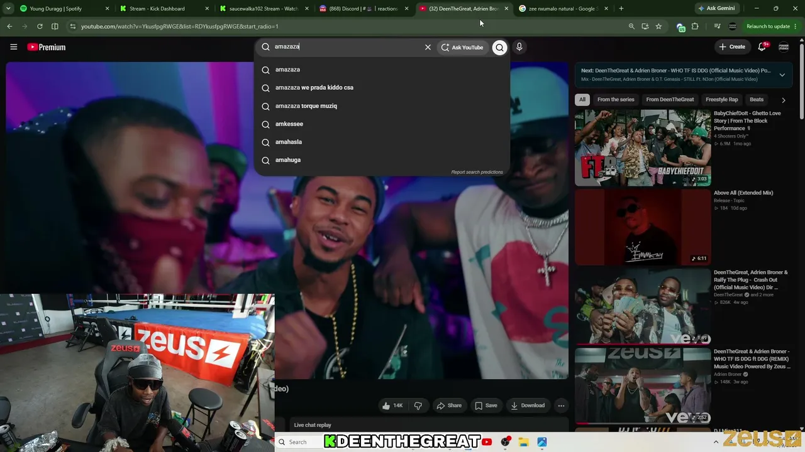
Task: Like the video with 14K likes
Action: click(392, 406)
